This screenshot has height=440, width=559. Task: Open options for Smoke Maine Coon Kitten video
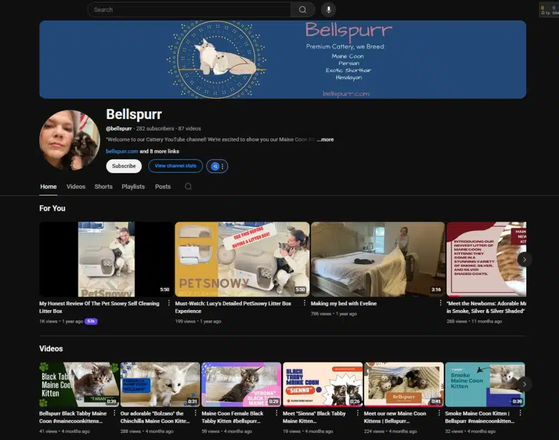click(x=520, y=413)
